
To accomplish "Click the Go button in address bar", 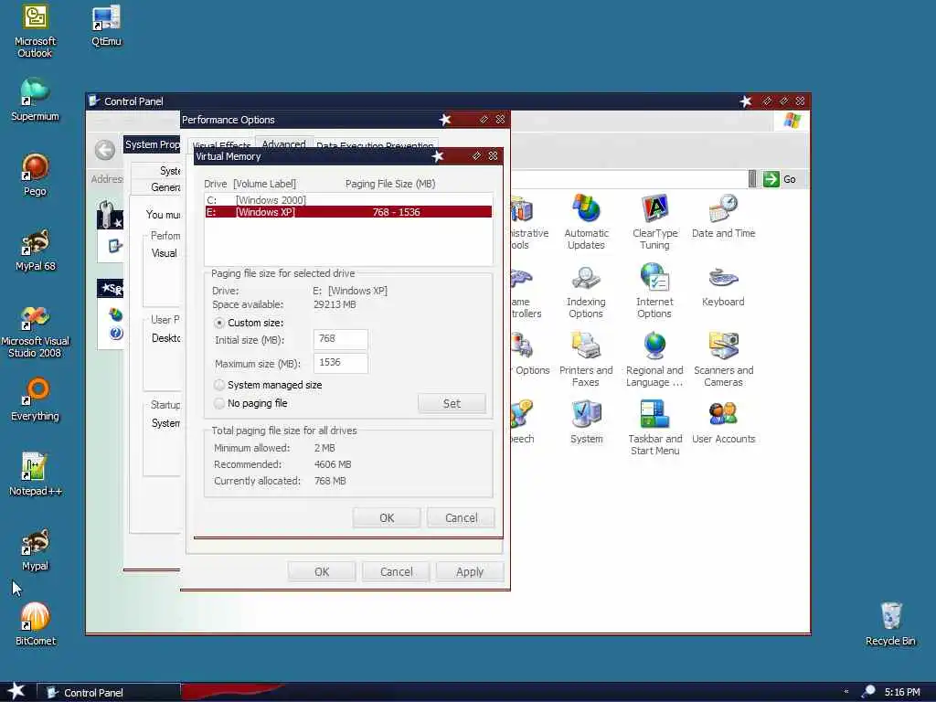I will point(781,179).
